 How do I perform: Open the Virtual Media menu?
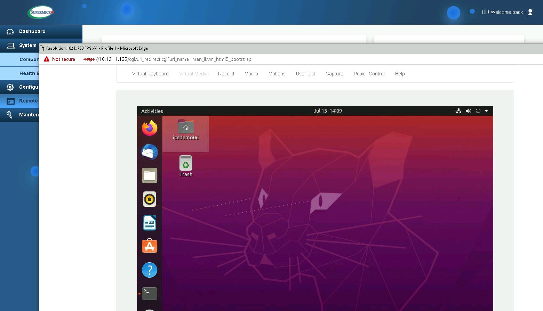[x=193, y=74]
